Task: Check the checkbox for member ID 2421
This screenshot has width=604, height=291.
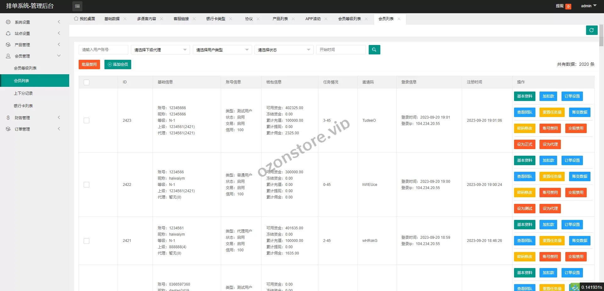Action: click(87, 241)
